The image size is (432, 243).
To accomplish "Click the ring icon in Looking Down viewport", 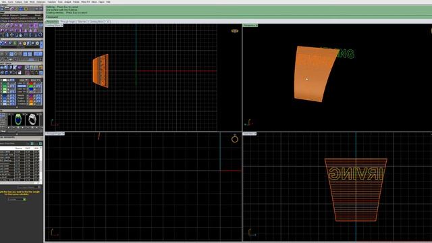I will [x=235, y=31].
